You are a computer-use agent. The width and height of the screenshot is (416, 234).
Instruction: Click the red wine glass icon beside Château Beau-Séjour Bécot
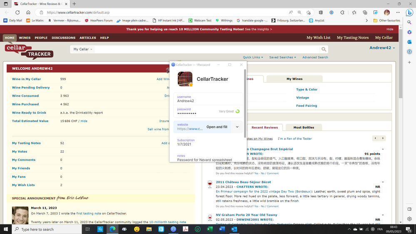pos(210,184)
